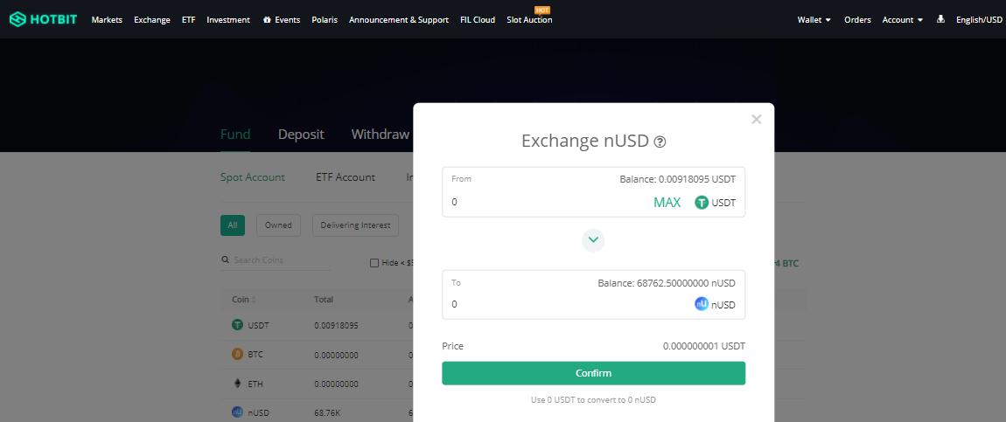Expand the Account dropdown menu
This screenshot has height=422, width=1006.
coord(903,20)
